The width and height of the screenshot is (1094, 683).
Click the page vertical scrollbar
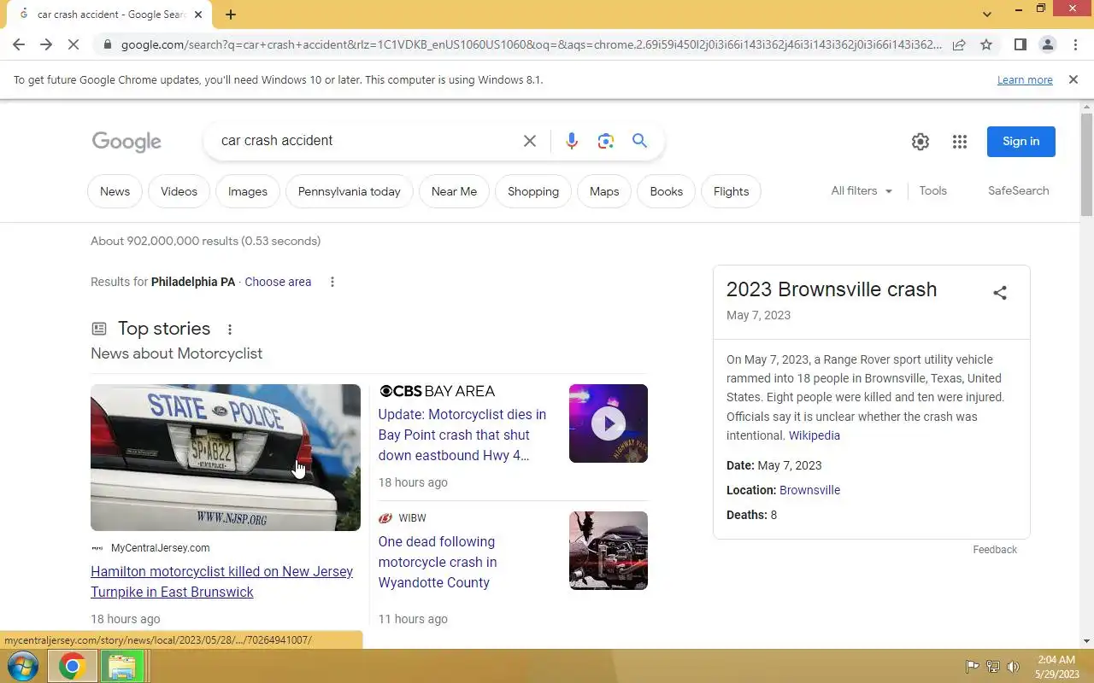1087,166
